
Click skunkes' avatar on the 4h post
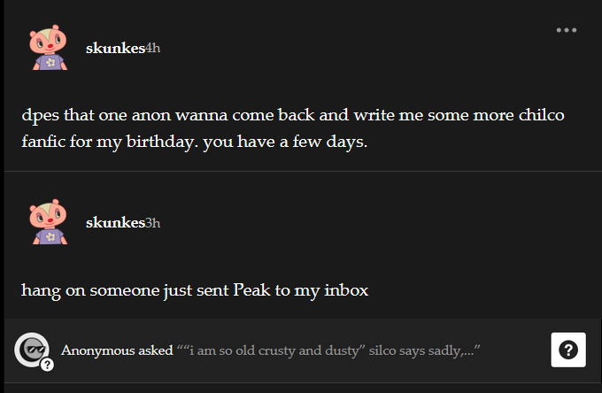point(49,48)
